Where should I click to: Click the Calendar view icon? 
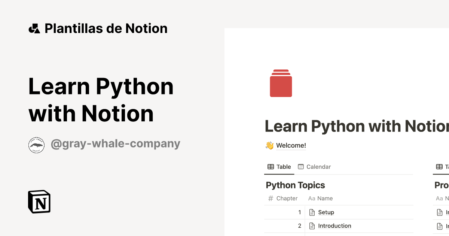point(300,166)
